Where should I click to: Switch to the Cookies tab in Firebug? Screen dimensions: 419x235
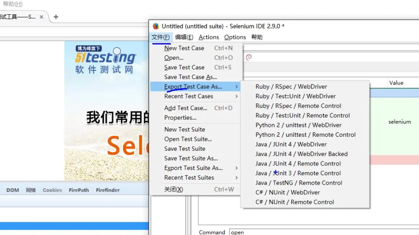coord(52,190)
